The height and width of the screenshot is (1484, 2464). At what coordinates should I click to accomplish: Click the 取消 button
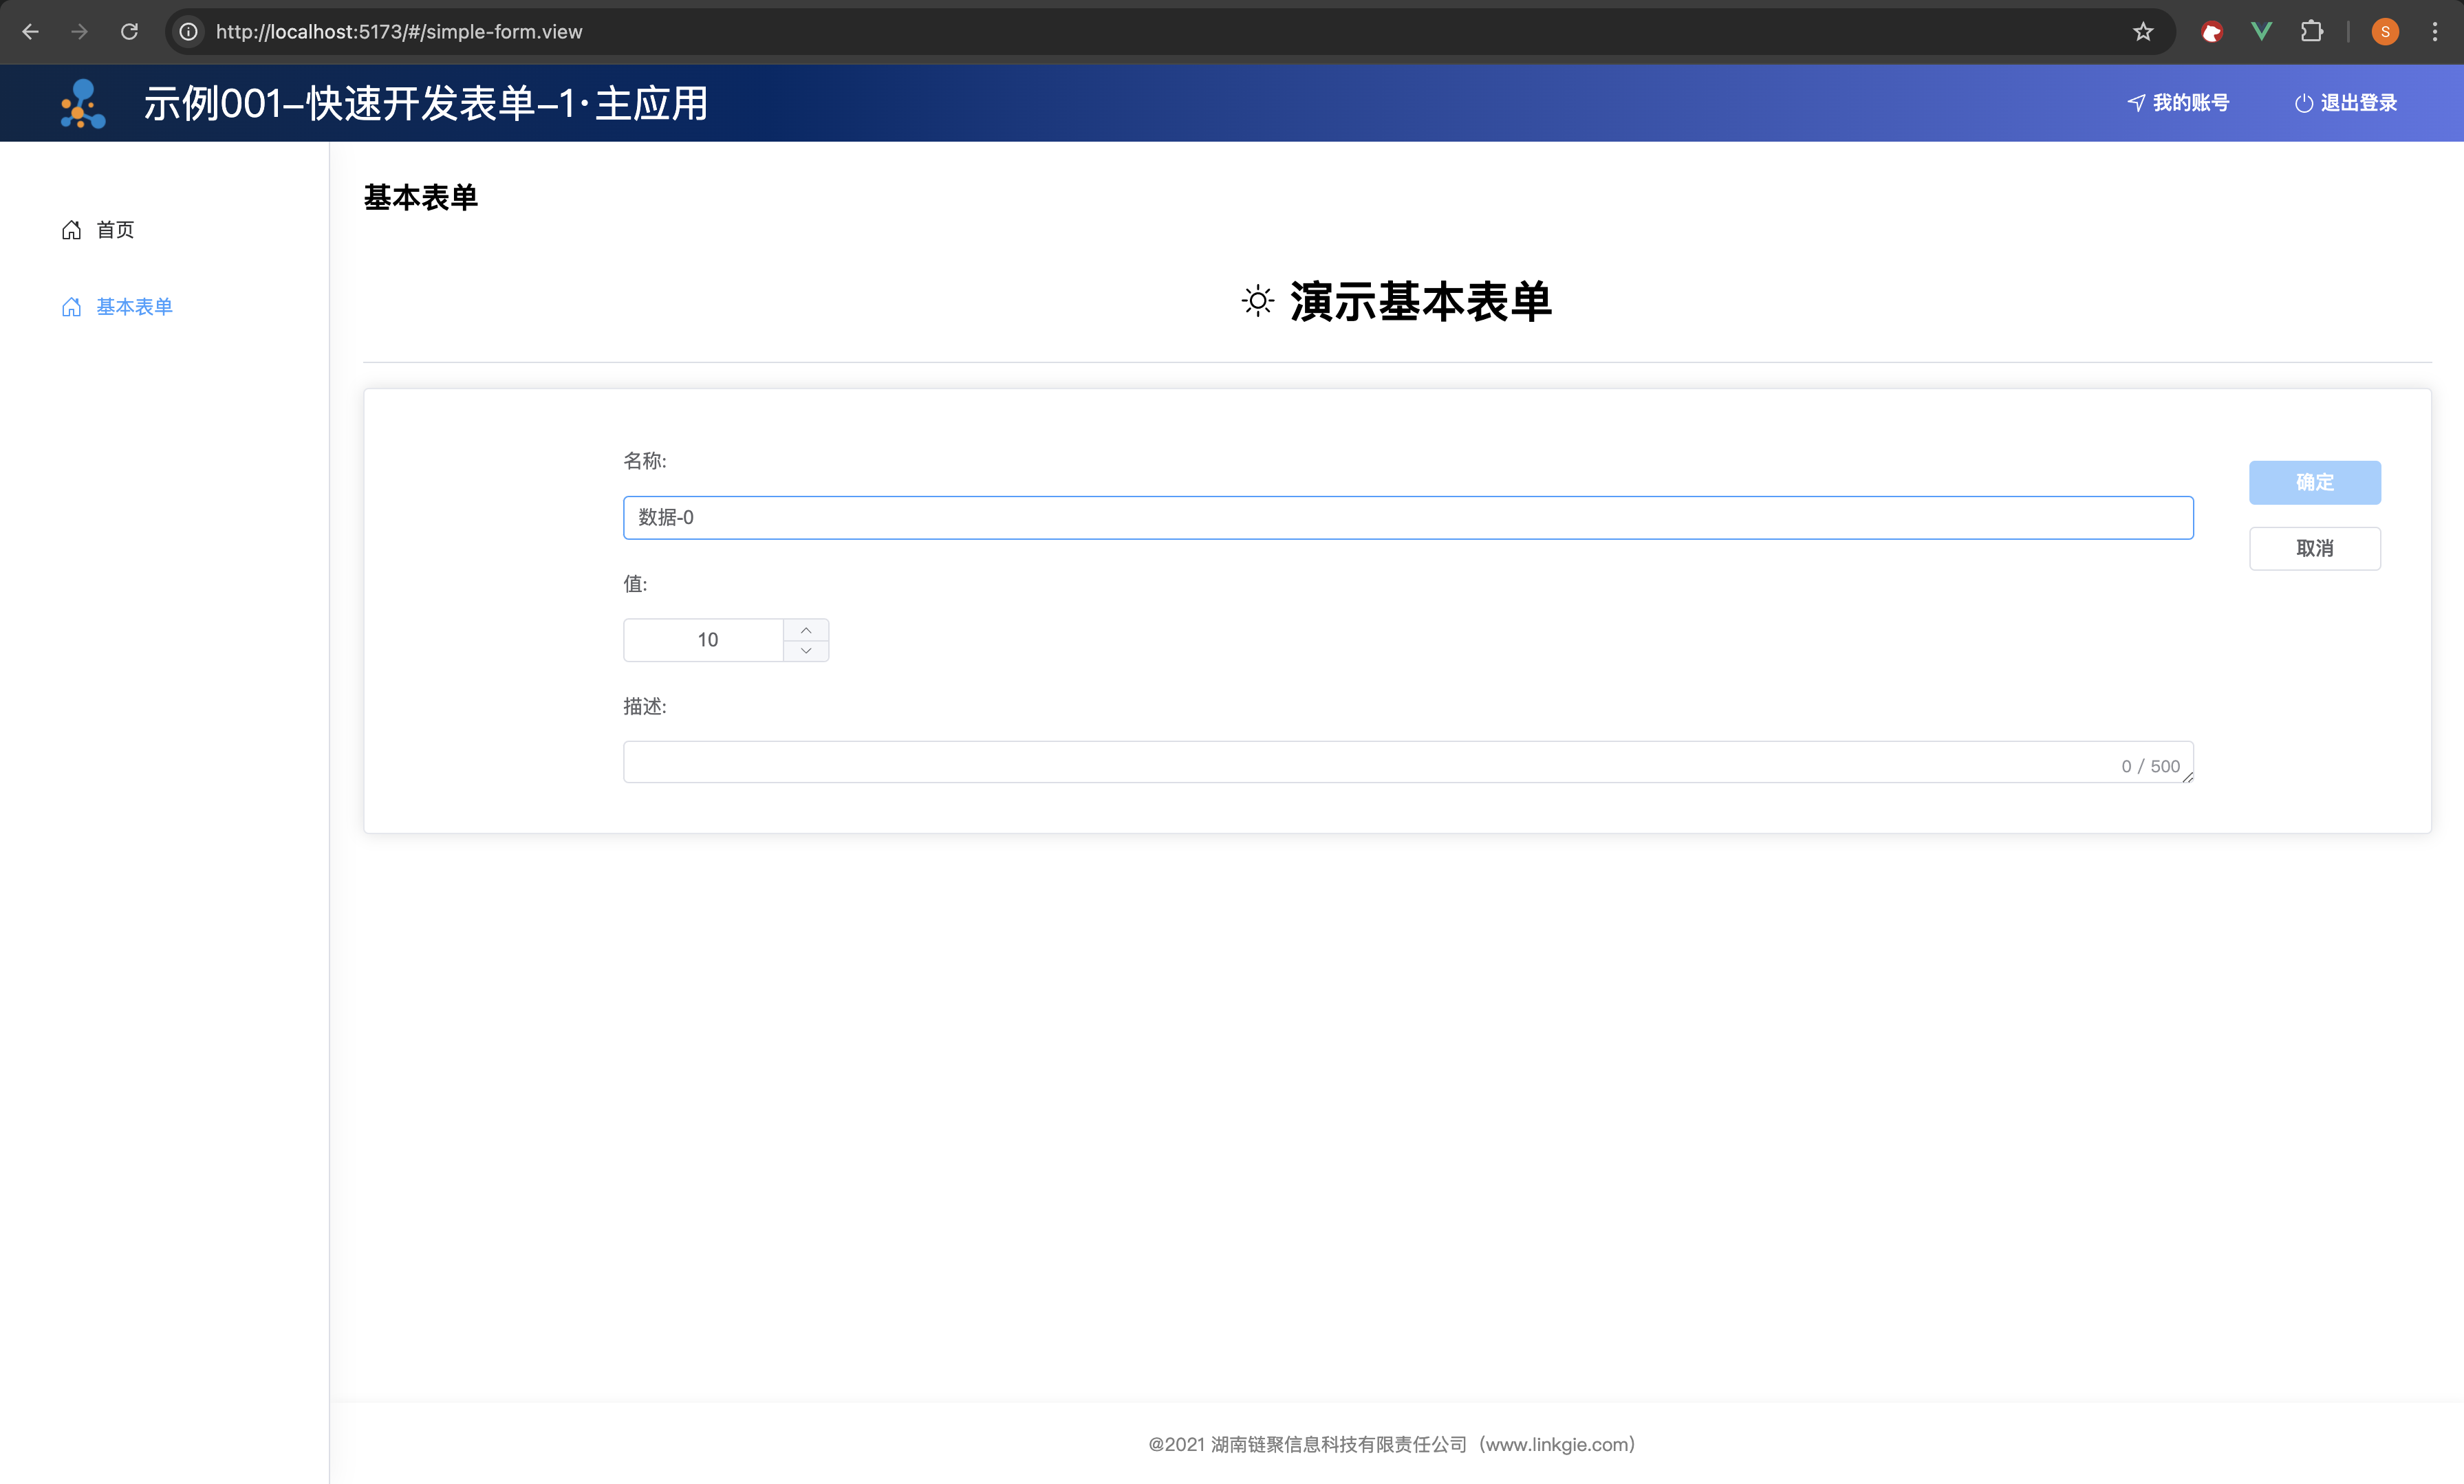[2315, 549]
